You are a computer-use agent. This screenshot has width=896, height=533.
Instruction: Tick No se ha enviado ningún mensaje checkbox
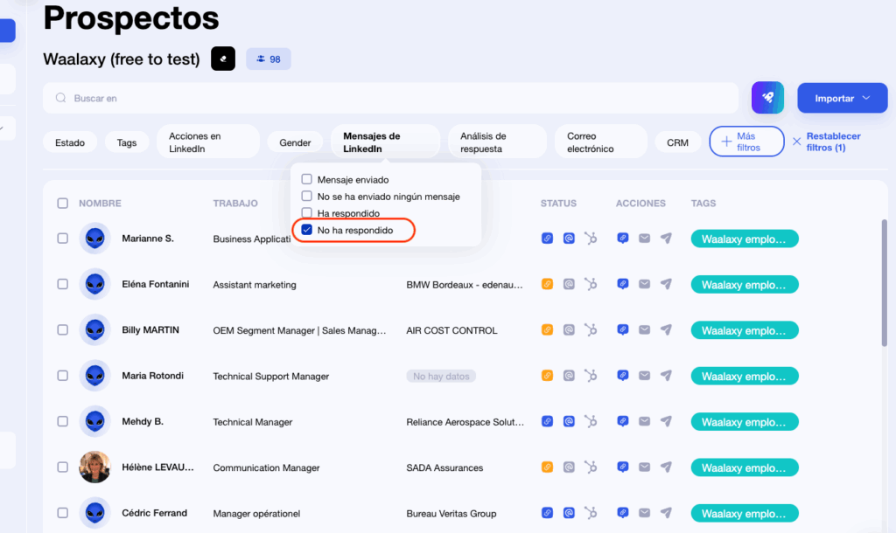click(307, 196)
